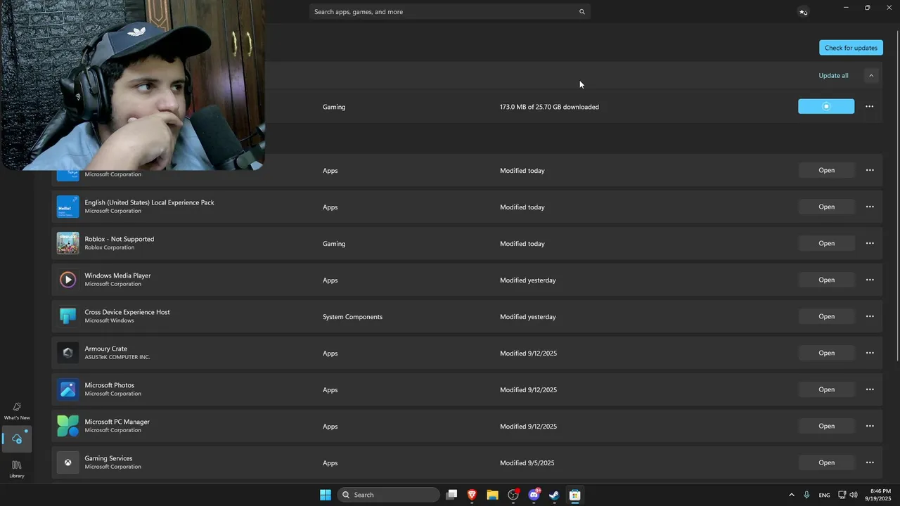Open File Explorer from the taskbar
This screenshot has width=900, height=506.
click(x=492, y=495)
